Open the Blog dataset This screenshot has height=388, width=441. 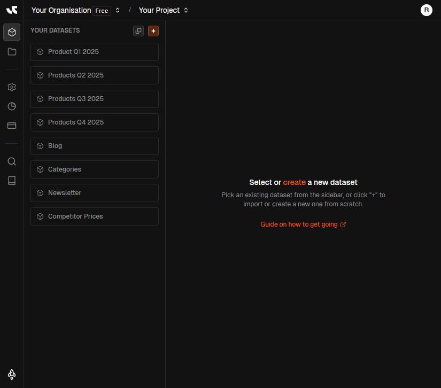point(94,145)
